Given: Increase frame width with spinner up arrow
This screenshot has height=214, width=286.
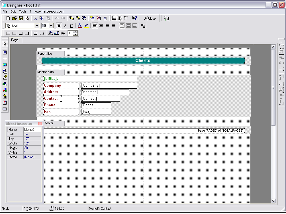Looking at the screenshot, I should [75, 32].
